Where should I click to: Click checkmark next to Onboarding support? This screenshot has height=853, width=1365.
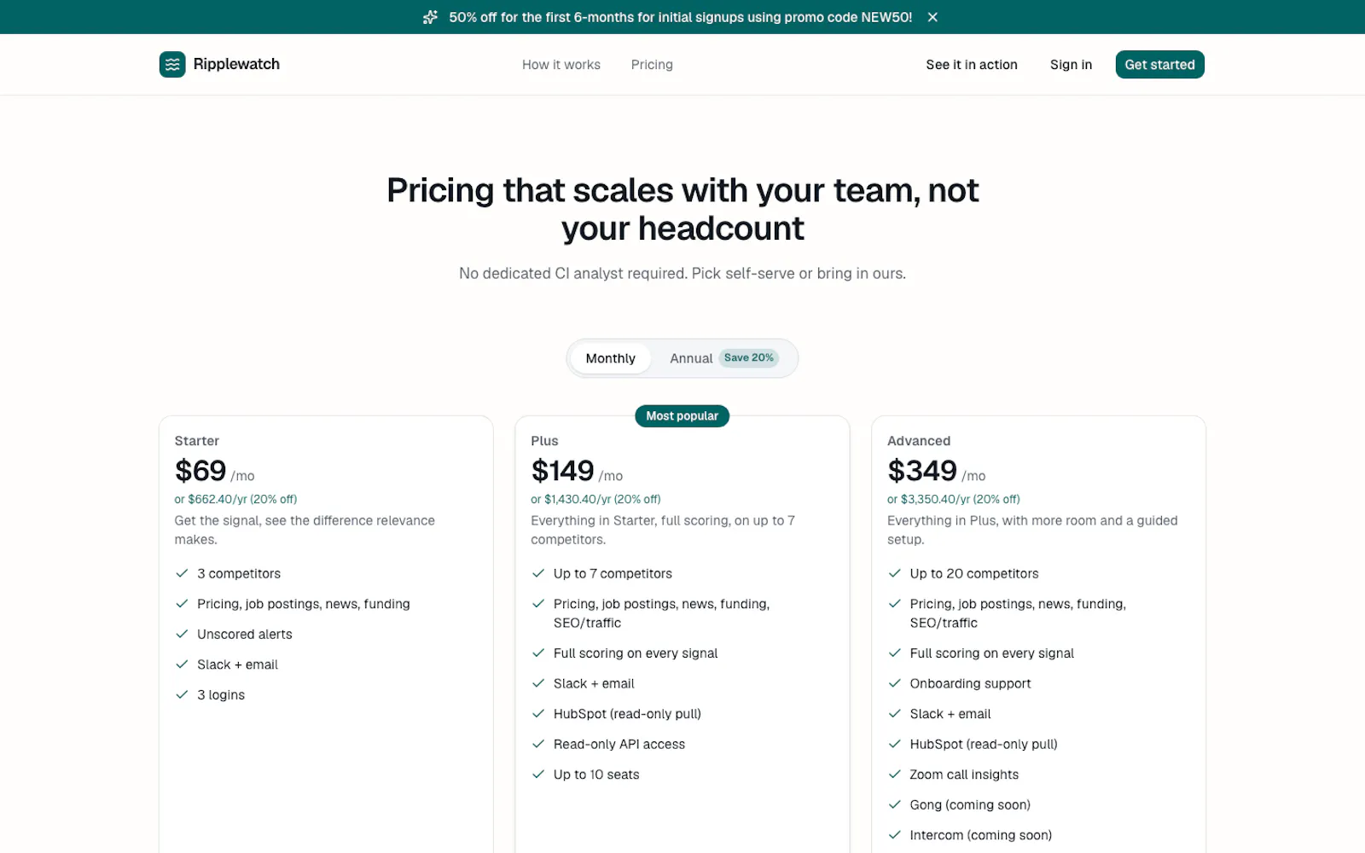895,683
